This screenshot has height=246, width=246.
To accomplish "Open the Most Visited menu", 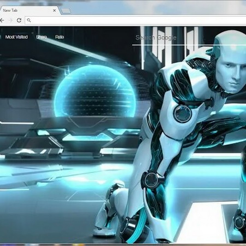I will [16, 37].
